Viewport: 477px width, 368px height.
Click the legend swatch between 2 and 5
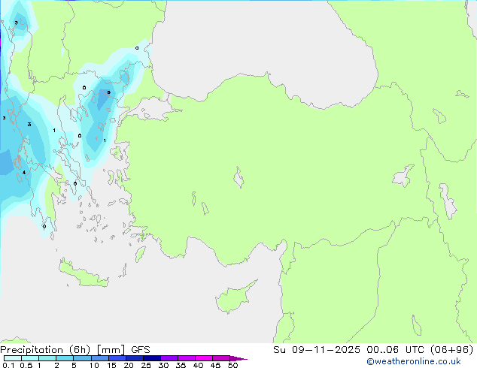pyautogui.click(x=65, y=358)
